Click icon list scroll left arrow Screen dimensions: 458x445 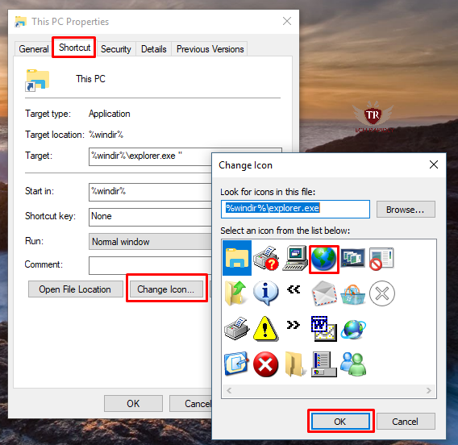coord(229,390)
